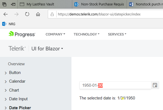Open the date picker calendar icon
The height and width of the screenshot is (110, 163).
(x=155, y=85)
